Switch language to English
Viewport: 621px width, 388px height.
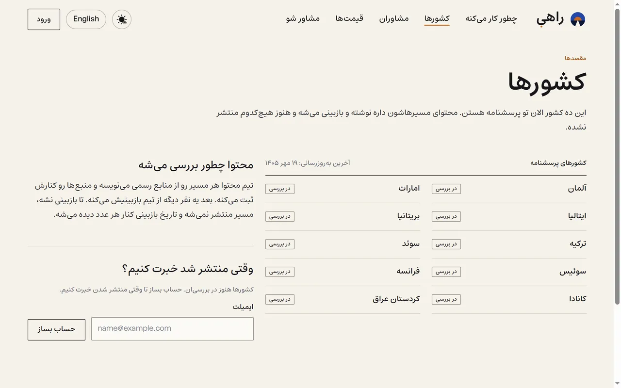tap(86, 19)
